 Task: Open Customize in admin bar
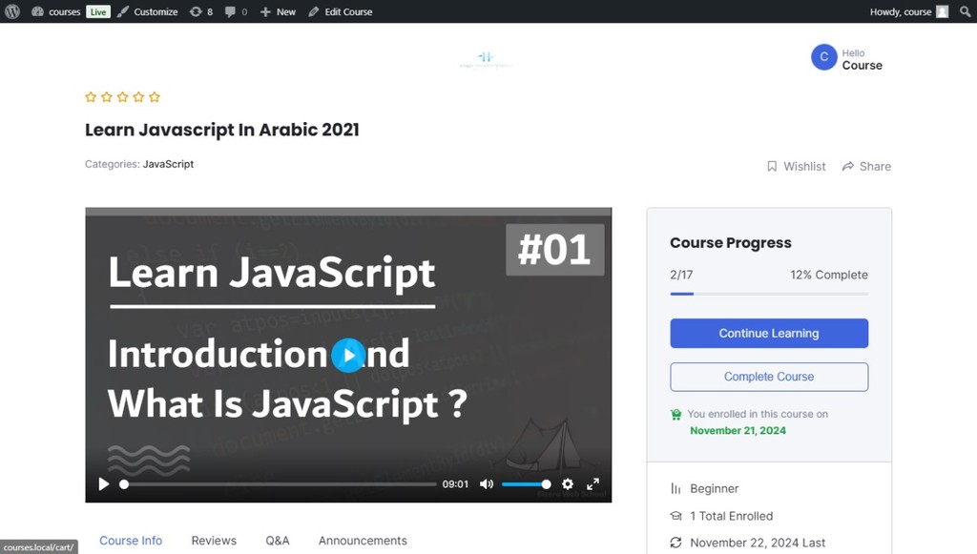click(x=148, y=11)
